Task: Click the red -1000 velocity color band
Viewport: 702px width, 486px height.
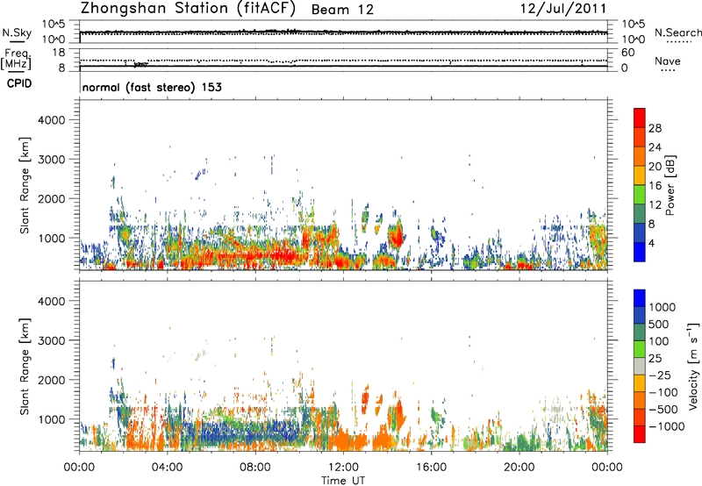Action: click(x=640, y=434)
